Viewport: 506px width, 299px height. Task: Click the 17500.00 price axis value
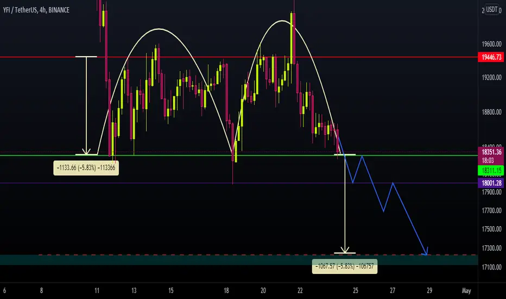491,229
